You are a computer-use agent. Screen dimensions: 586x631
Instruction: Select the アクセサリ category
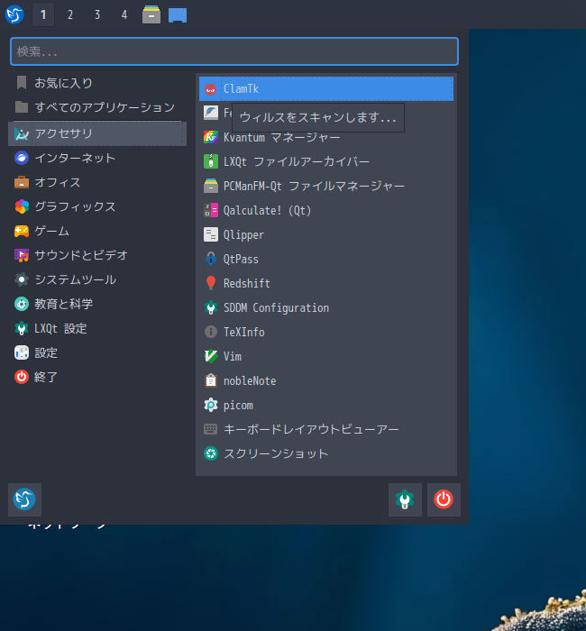tap(96, 133)
